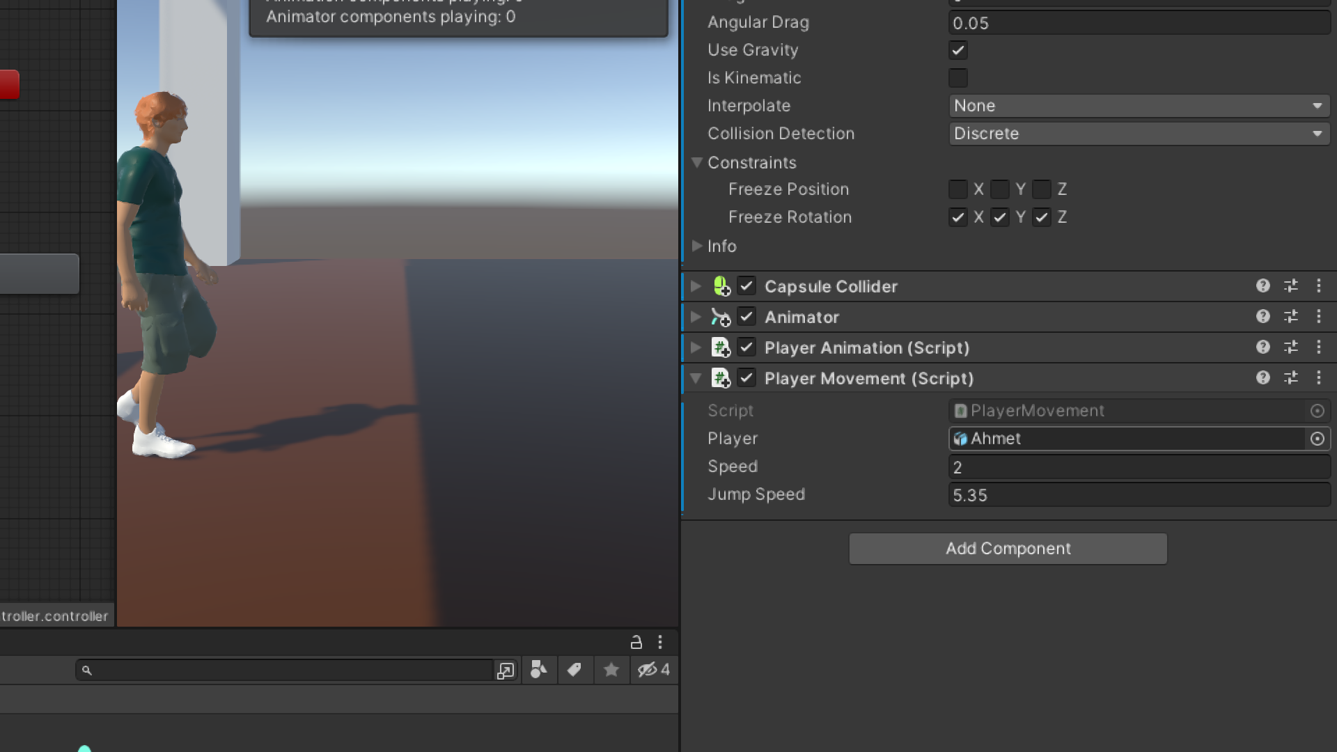Open the Collision Detection dropdown
Image resolution: width=1337 pixels, height=752 pixels.
pyautogui.click(x=1139, y=134)
